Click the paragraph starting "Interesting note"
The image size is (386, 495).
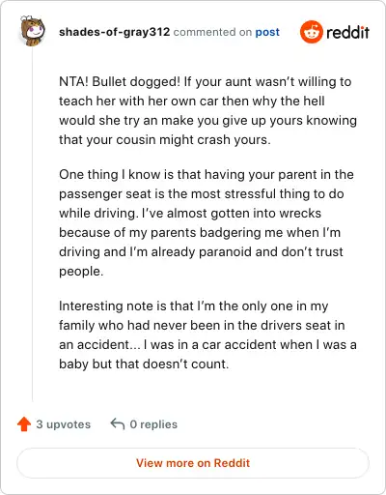[x=207, y=335]
